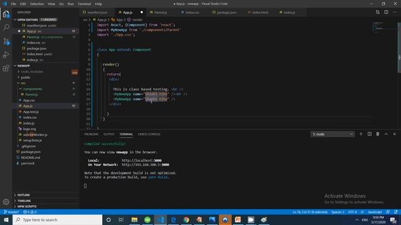Collapse the Open Editors section
401x225 pixels.
click(15, 19)
